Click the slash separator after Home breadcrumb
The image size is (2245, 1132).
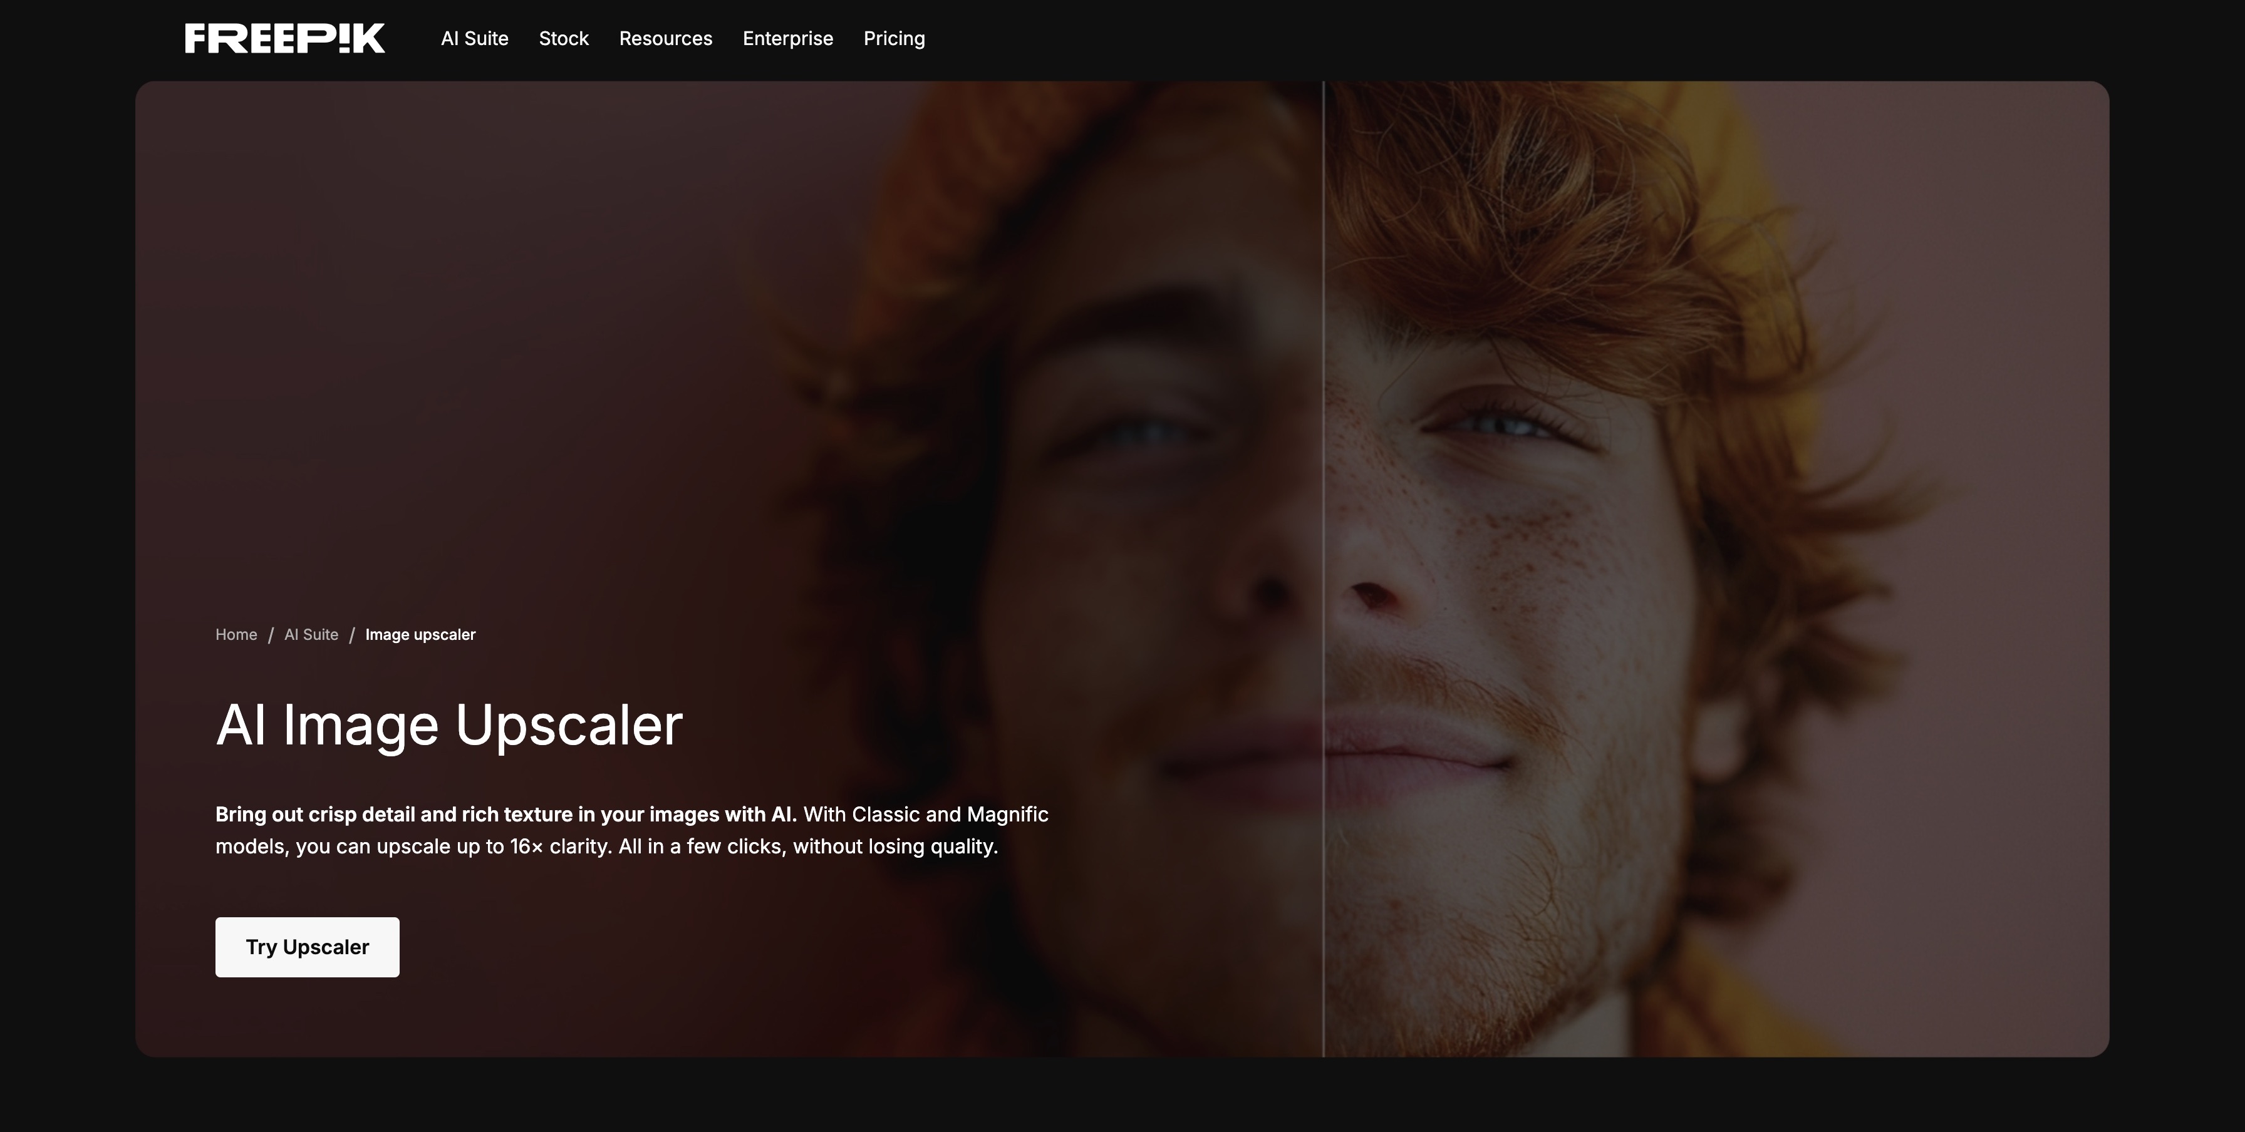point(271,635)
